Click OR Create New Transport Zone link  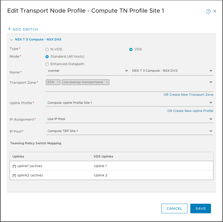[x=188, y=94]
